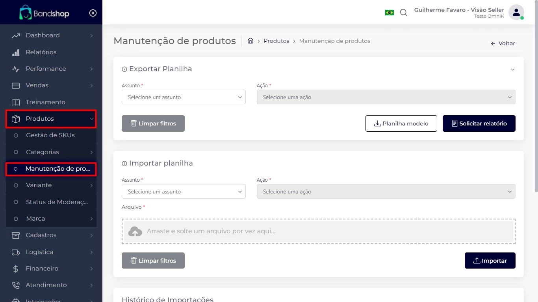Download the Planilha modelo

pyautogui.click(x=401, y=123)
